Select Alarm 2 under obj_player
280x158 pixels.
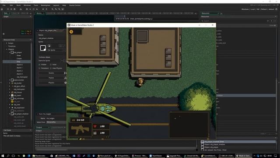[x=19, y=71]
